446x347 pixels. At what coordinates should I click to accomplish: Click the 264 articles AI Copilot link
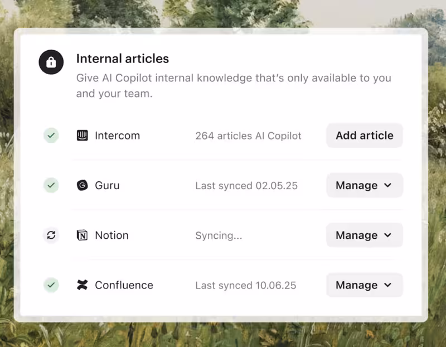coord(248,135)
